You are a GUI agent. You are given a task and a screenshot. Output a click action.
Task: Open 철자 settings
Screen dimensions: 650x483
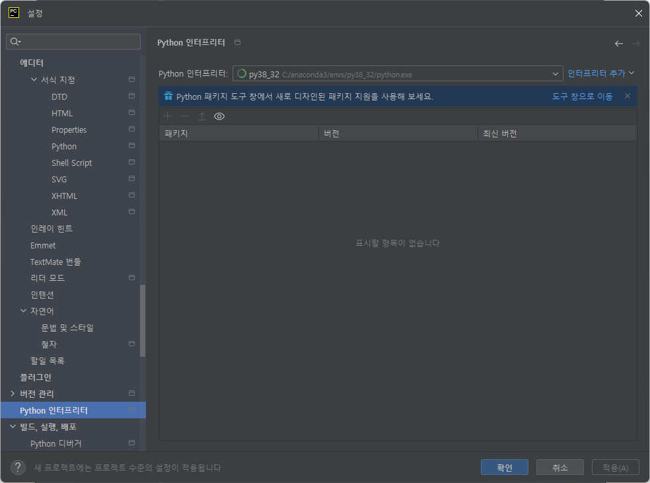[x=48, y=344]
